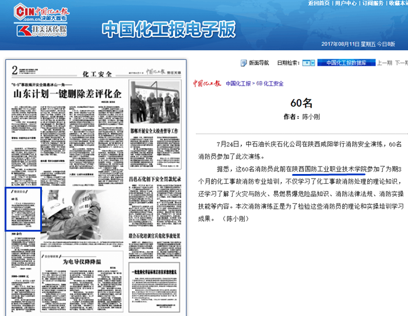Open the 联合石化培训官兵危化事故处置 article

click(x=154, y=236)
